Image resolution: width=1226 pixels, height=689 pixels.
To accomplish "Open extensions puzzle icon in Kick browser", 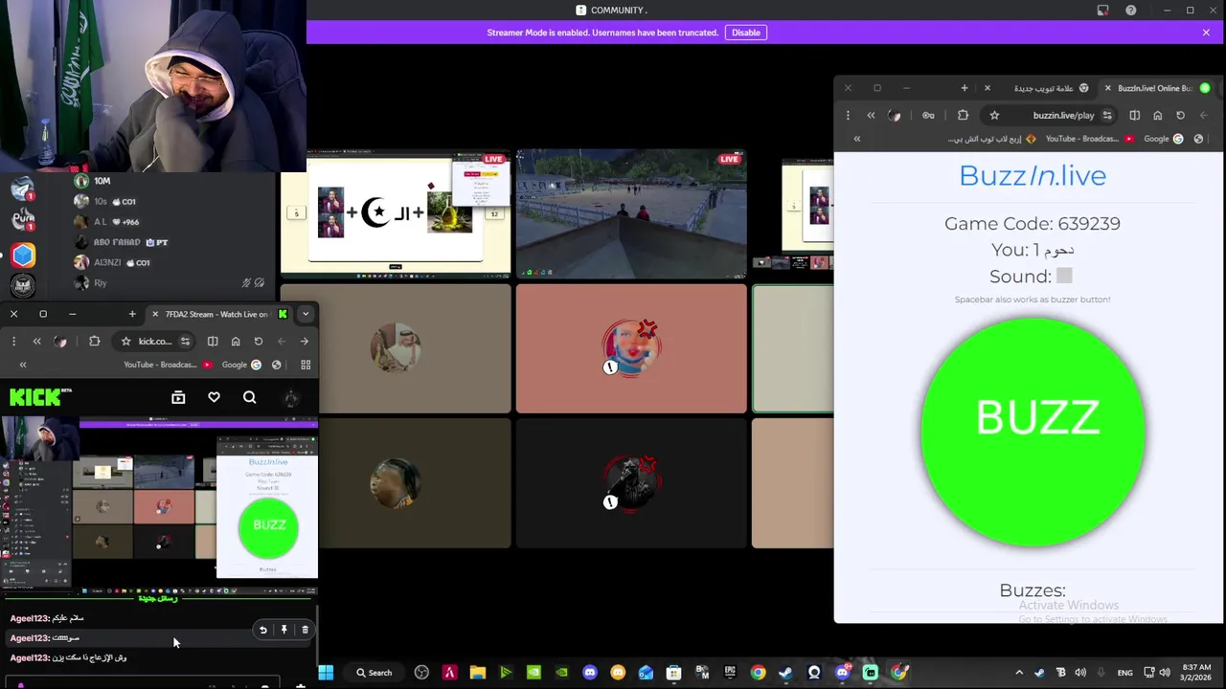I will (94, 341).
